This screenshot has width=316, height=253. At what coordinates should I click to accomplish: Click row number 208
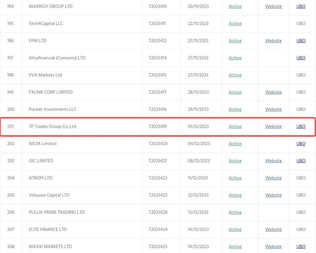(11, 247)
